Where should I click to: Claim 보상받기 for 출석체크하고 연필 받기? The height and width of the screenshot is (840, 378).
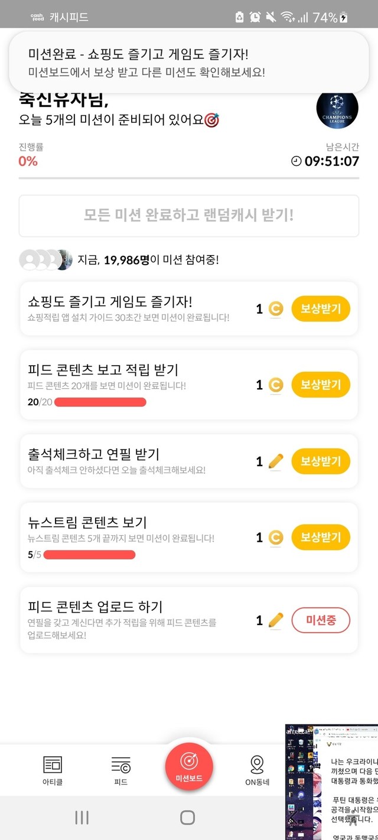point(321,461)
